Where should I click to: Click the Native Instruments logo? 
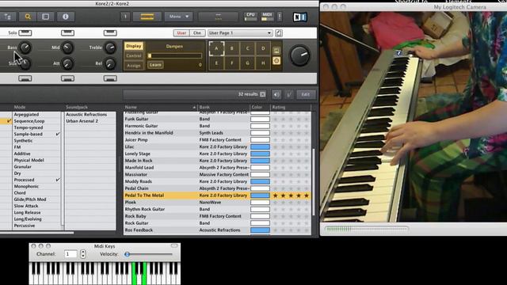(x=299, y=17)
